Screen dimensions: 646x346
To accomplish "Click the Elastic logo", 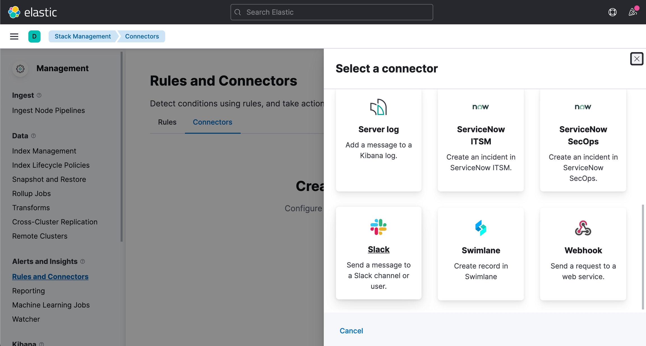I will pos(33,12).
